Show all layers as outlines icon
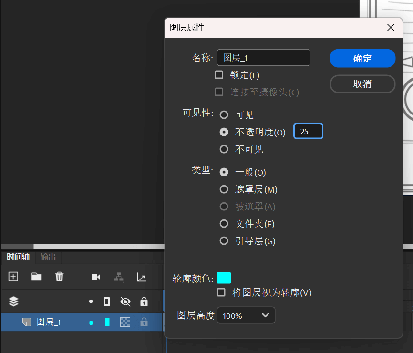 (x=107, y=301)
